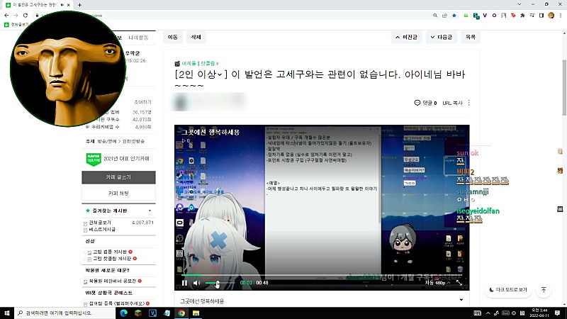Expand the 즐겨찾는 게시판 section arrow
This screenshot has width=567, height=319.
point(150,211)
